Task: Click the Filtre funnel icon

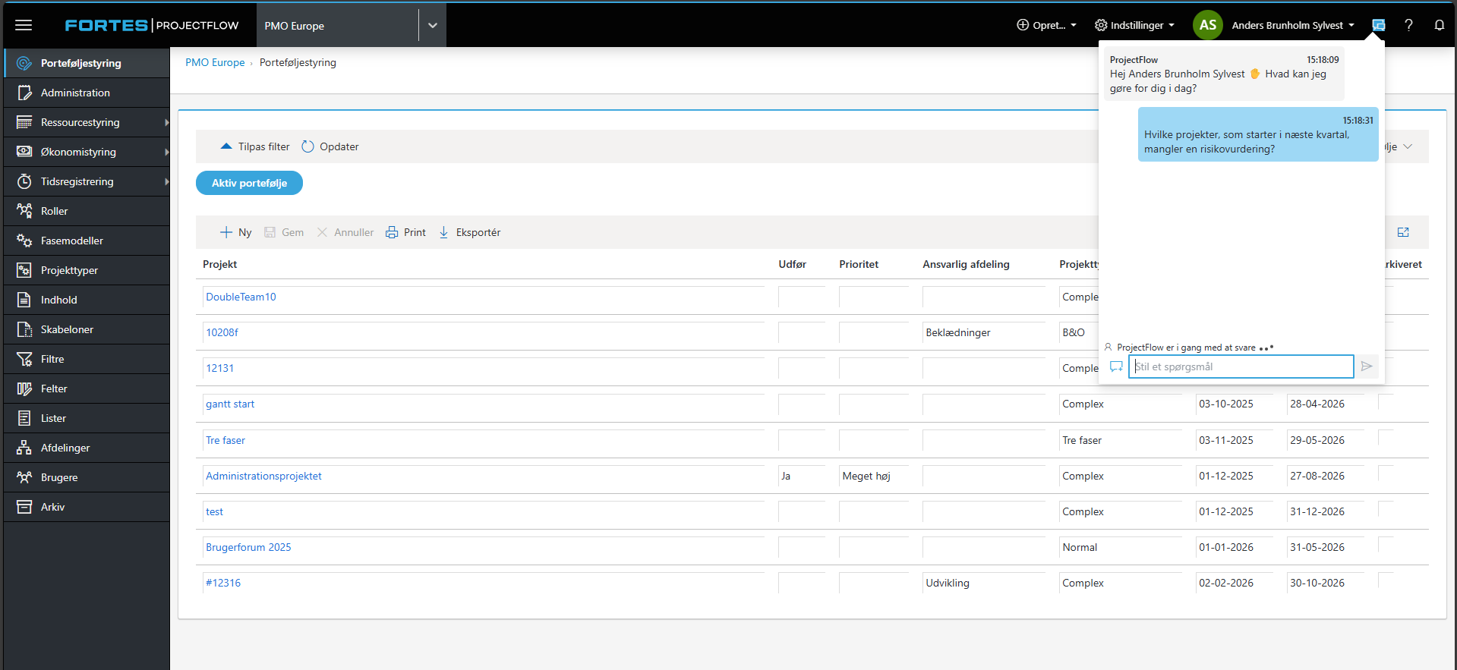Action: 24,359
